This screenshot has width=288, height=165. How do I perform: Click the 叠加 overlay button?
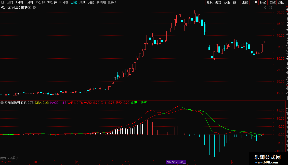218,2
